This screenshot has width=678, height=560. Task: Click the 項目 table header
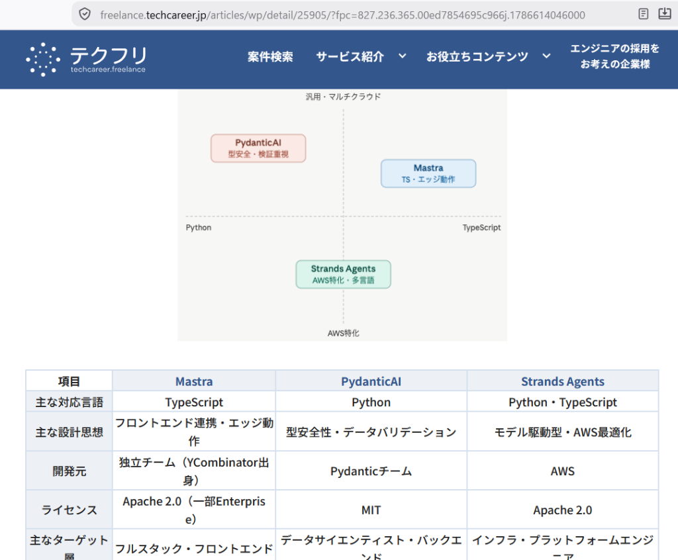point(69,381)
